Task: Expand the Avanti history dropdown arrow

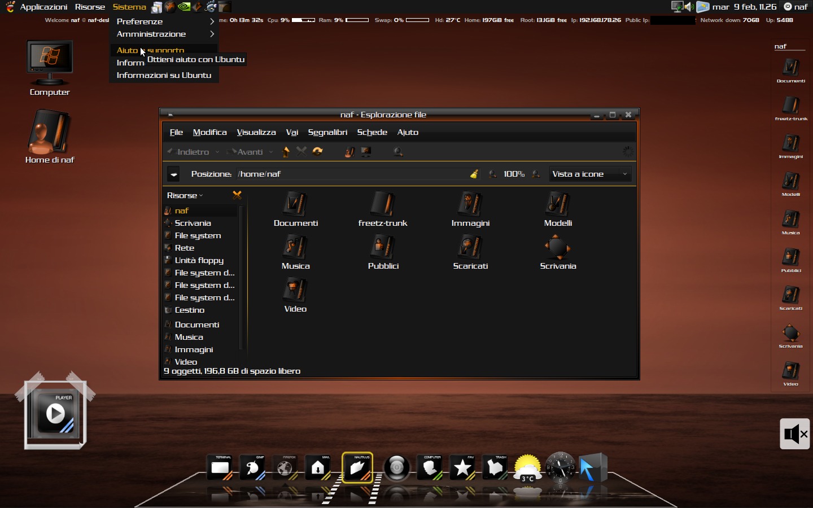Action: tap(271, 152)
